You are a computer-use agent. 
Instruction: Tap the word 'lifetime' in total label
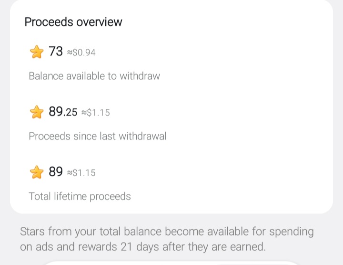click(x=70, y=196)
